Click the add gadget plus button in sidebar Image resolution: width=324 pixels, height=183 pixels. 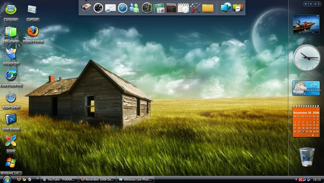click(x=306, y=4)
